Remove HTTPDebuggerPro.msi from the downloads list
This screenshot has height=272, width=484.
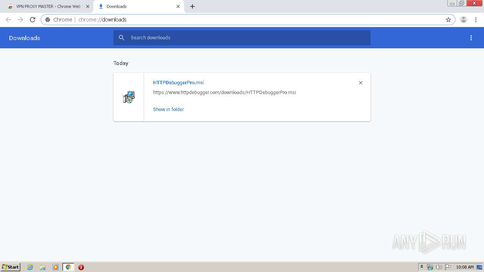(x=361, y=83)
